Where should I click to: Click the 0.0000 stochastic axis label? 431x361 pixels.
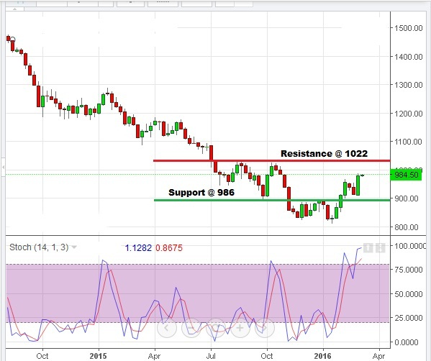pos(407,342)
